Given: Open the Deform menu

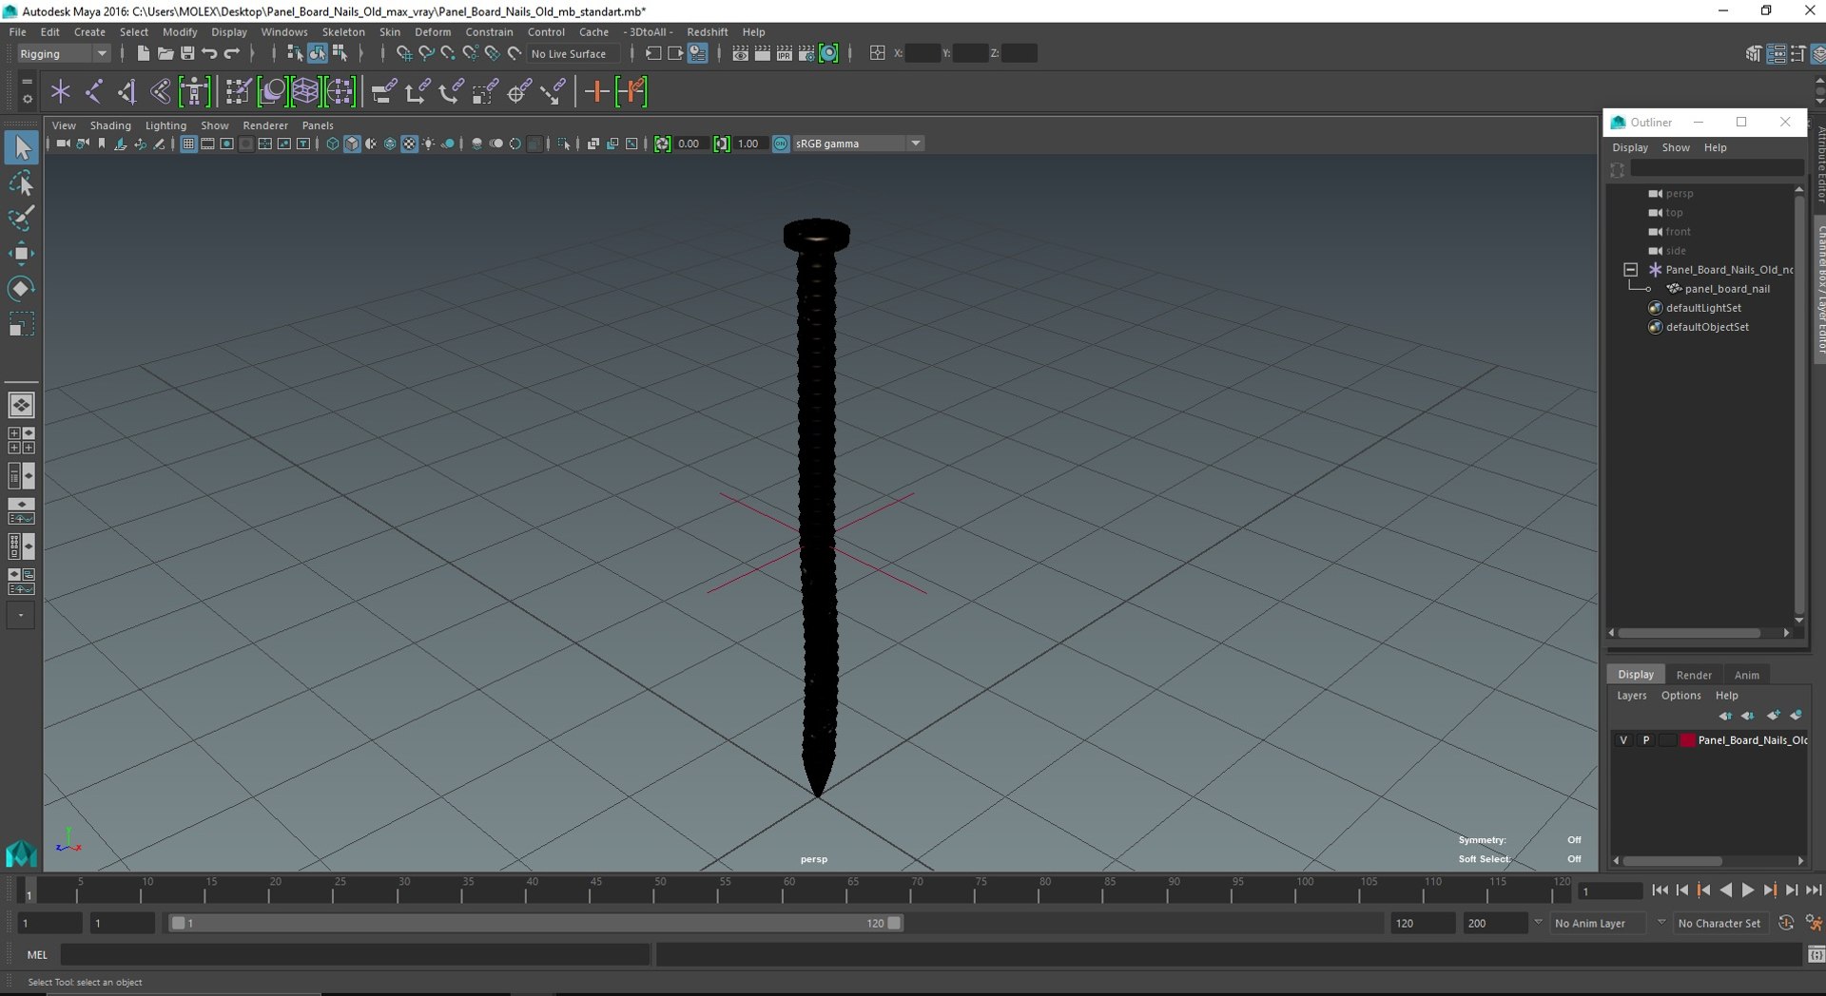Looking at the screenshot, I should [x=433, y=32].
